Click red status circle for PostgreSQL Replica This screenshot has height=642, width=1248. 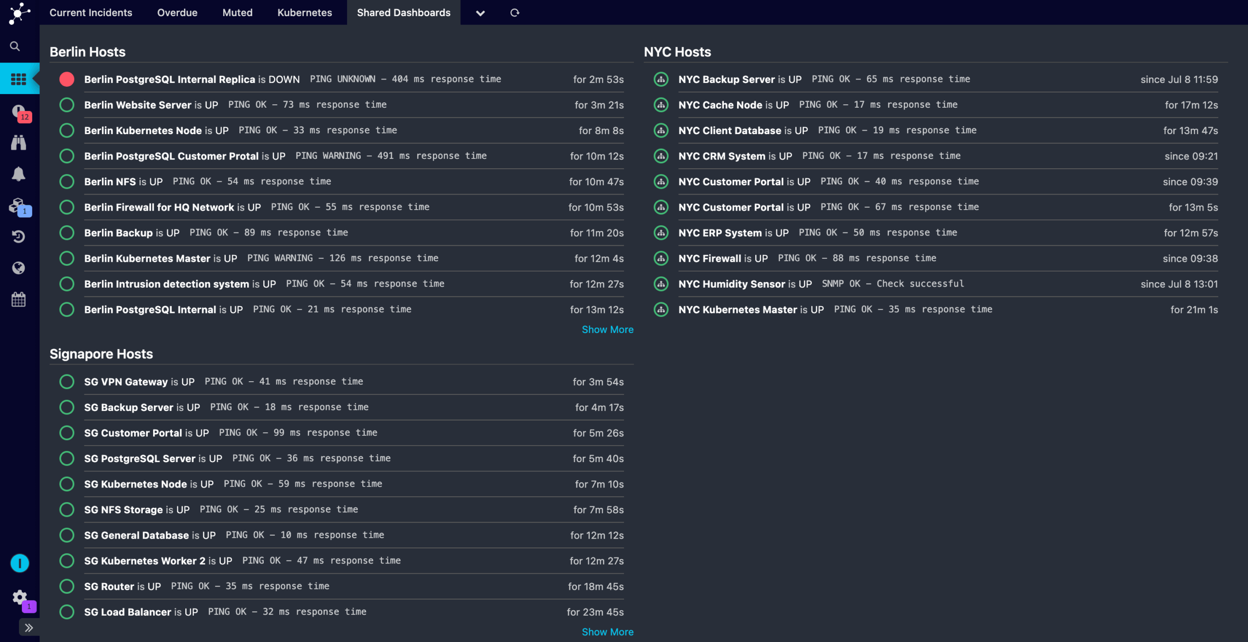click(67, 79)
